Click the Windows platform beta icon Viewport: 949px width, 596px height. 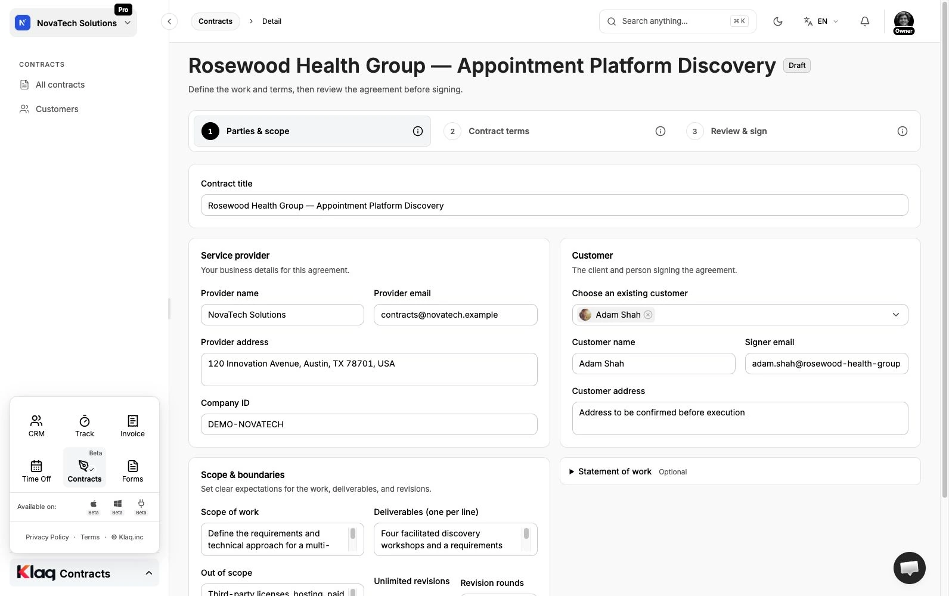pos(117,507)
